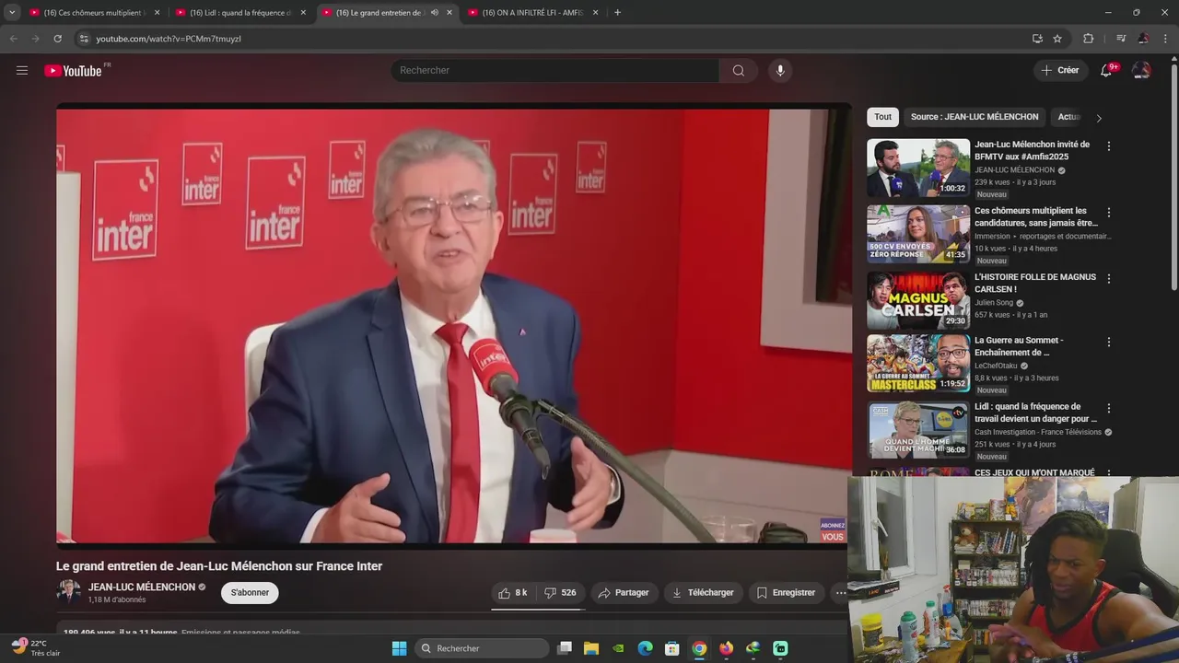Click the 'LeChefOtaku' channel name
Image resolution: width=1179 pixels, height=663 pixels.
pos(996,366)
